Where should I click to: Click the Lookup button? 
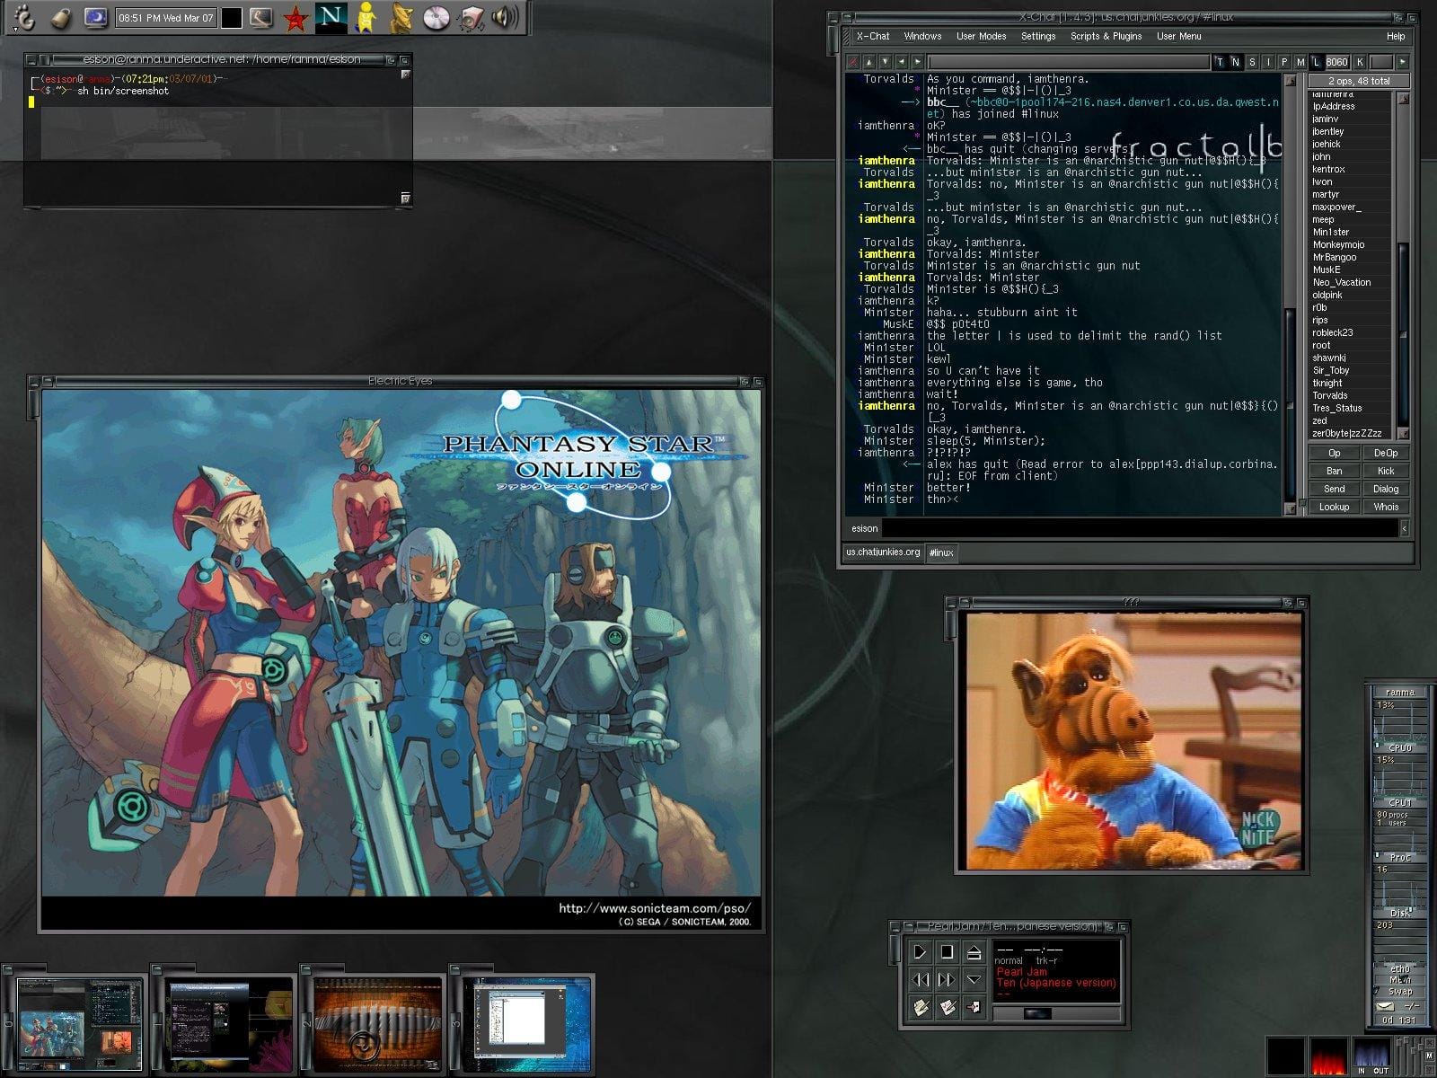[1335, 507]
